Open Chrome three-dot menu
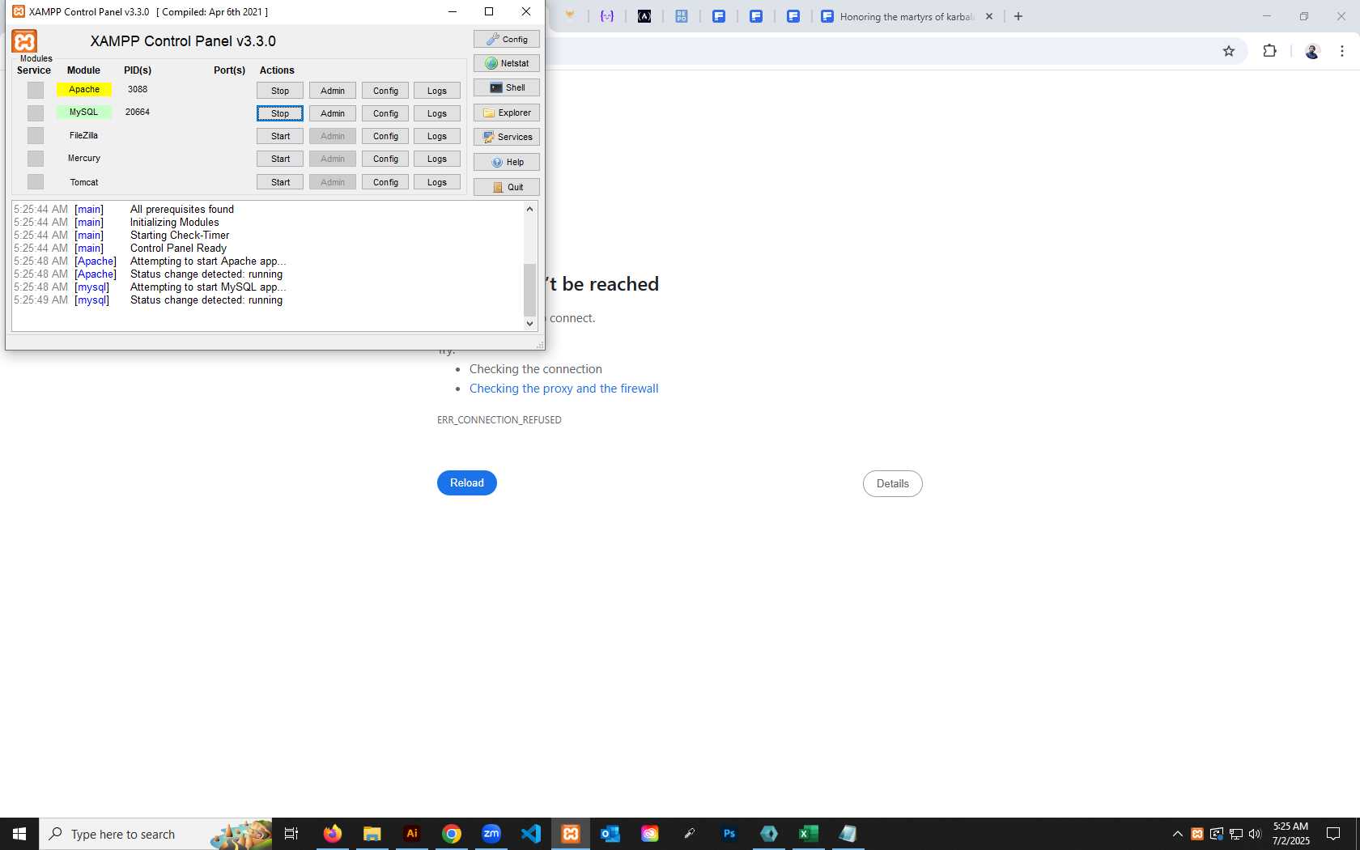The height and width of the screenshot is (850, 1360). tap(1342, 51)
